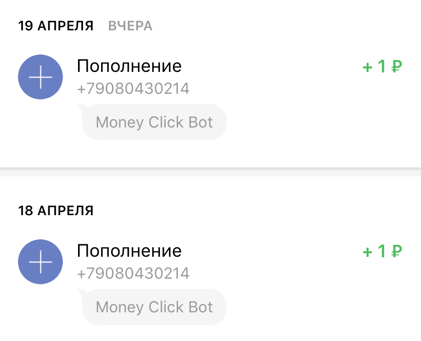The width and height of the screenshot is (421, 341).
Task: Click the green +1 amount for 19 April
Action: (x=375, y=67)
